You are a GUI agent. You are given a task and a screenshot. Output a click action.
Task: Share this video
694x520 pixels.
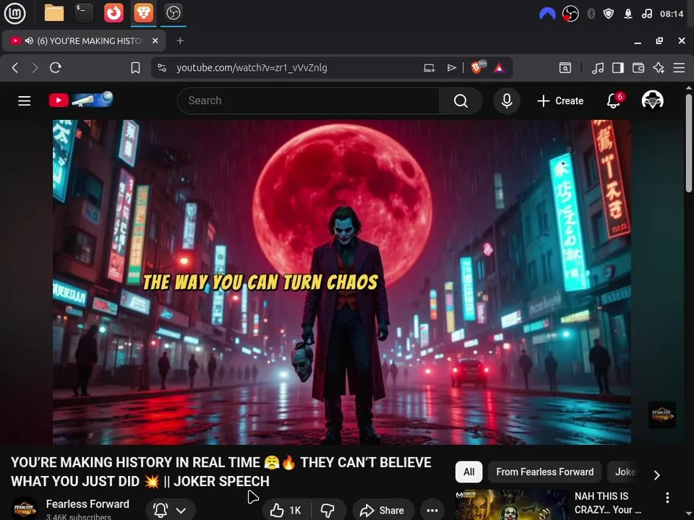tap(382, 511)
